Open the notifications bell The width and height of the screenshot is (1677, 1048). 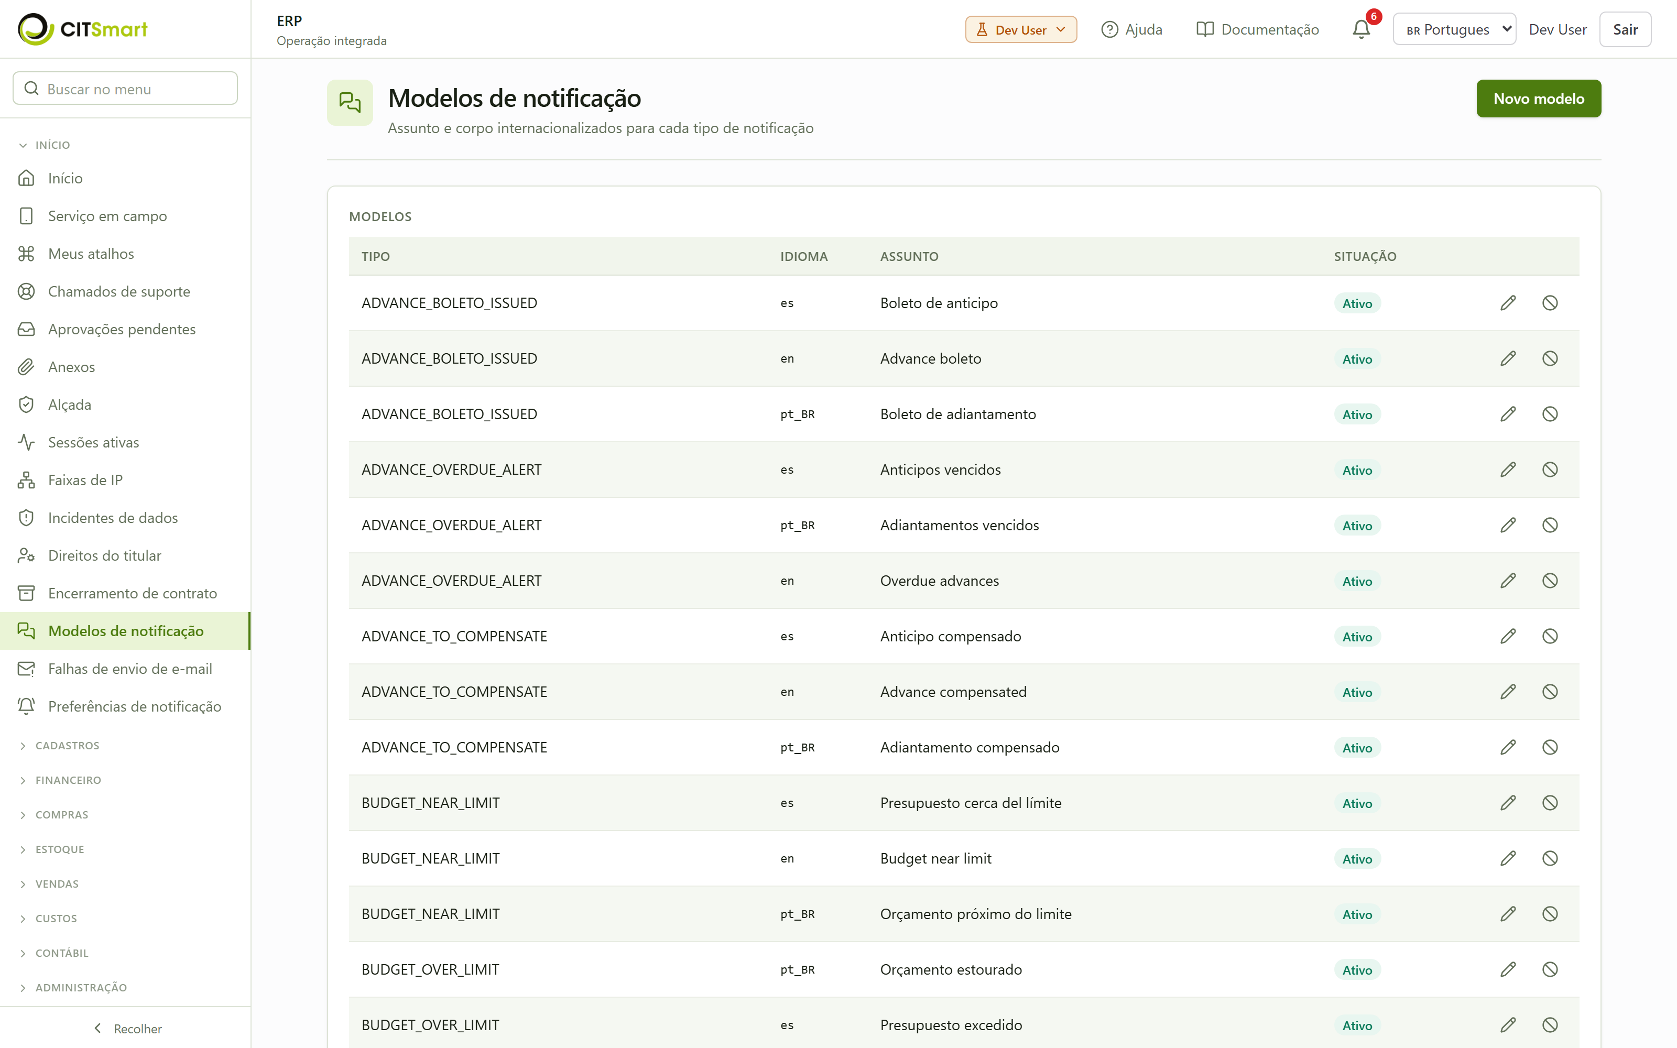(1361, 29)
